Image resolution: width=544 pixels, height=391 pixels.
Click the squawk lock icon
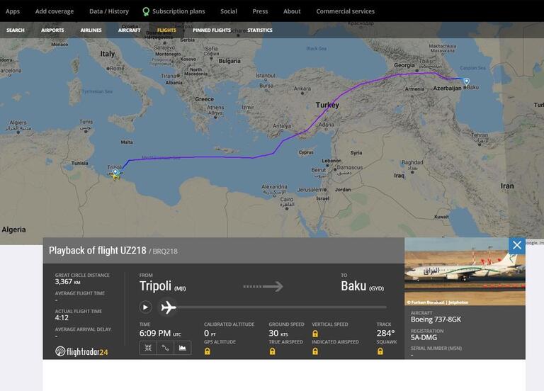coord(380,351)
